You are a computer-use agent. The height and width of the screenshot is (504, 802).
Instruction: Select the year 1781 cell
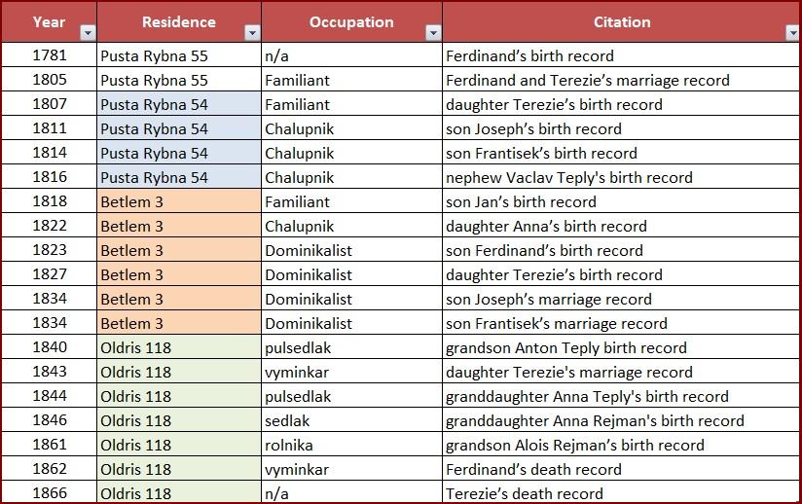50,55
